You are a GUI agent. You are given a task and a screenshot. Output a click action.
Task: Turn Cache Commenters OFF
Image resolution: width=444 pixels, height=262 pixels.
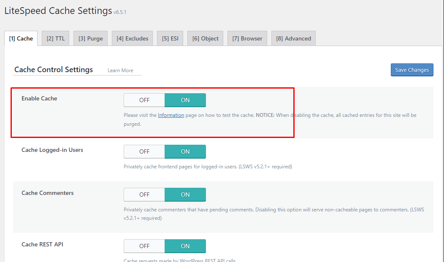[144, 194]
